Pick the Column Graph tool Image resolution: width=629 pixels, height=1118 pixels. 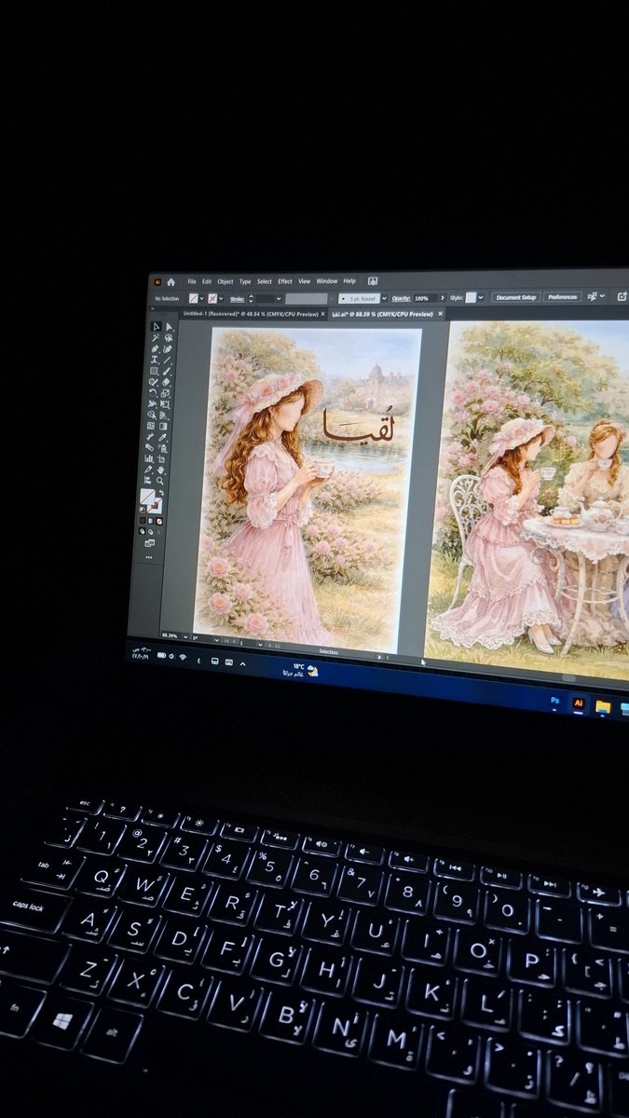[149, 458]
